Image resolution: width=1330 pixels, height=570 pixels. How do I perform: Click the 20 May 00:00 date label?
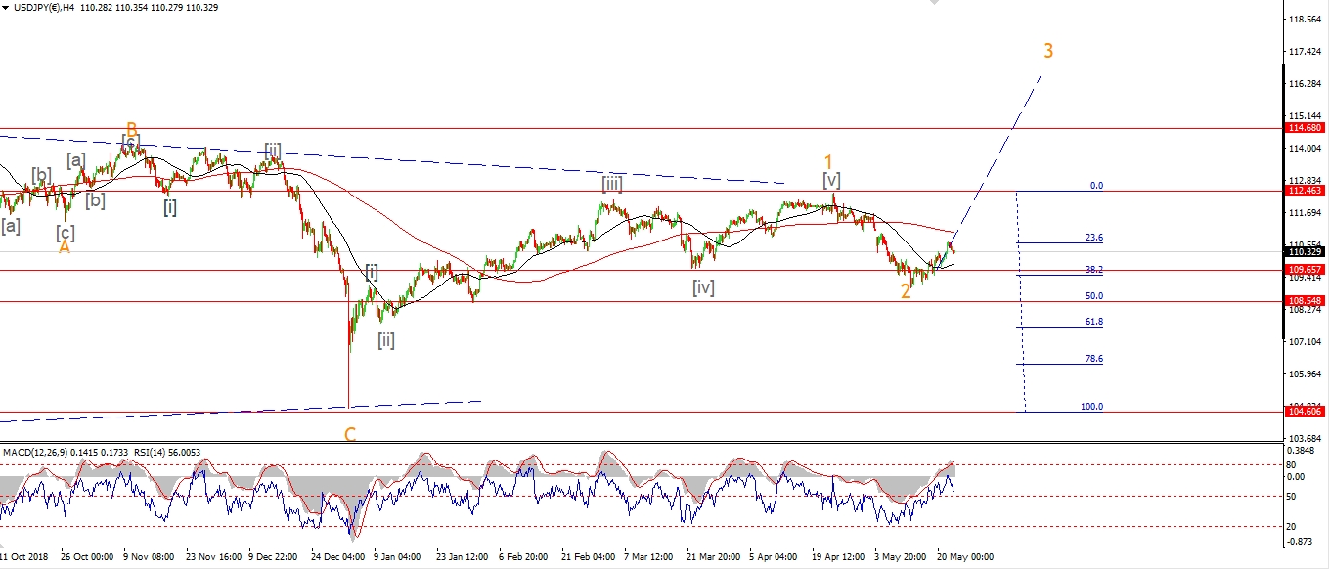(x=964, y=556)
